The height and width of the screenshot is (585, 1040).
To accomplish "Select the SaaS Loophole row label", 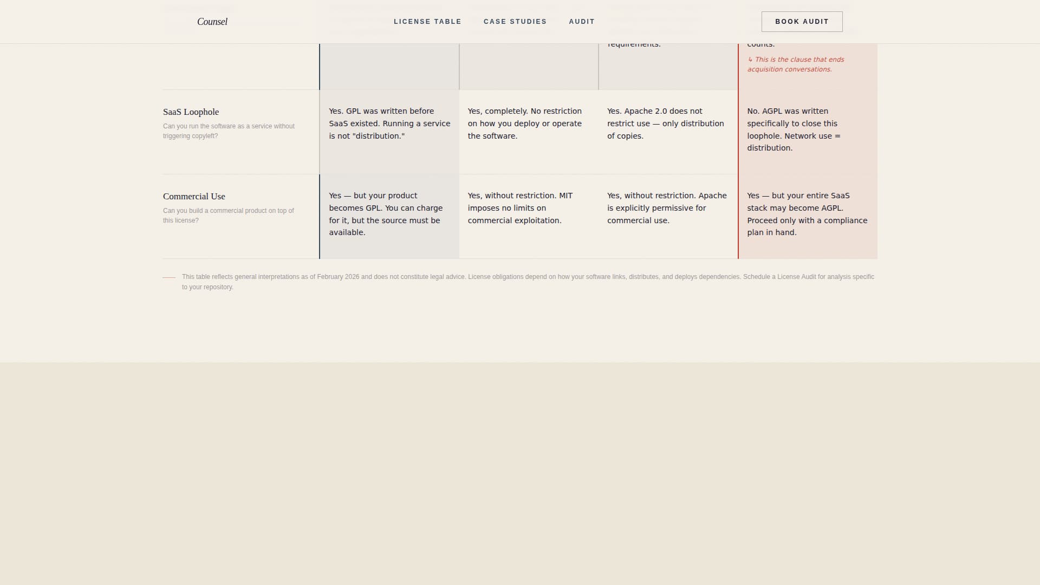I will pos(191,112).
